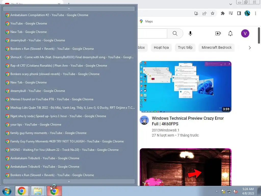Open Chrome three-dot menu

pyautogui.click(x=255, y=13)
